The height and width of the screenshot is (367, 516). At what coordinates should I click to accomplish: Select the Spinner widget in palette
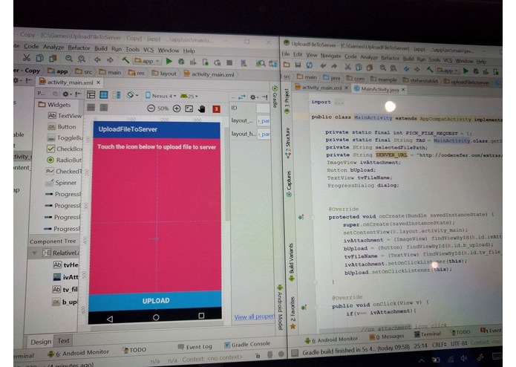click(x=61, y=183)
